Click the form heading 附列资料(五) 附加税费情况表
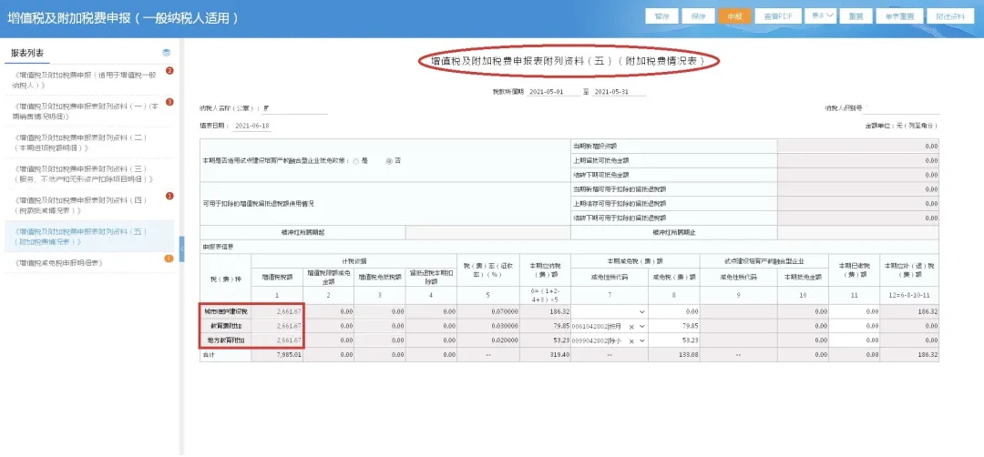984x457 pixels. [569, 61]
